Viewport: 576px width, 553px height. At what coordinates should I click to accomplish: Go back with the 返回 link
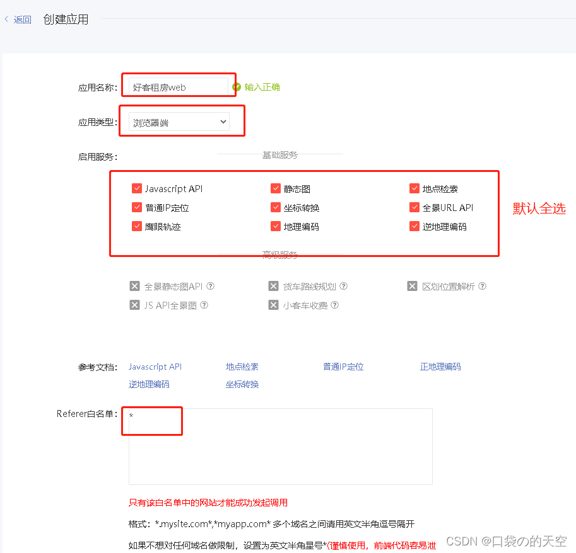point(22,20)
